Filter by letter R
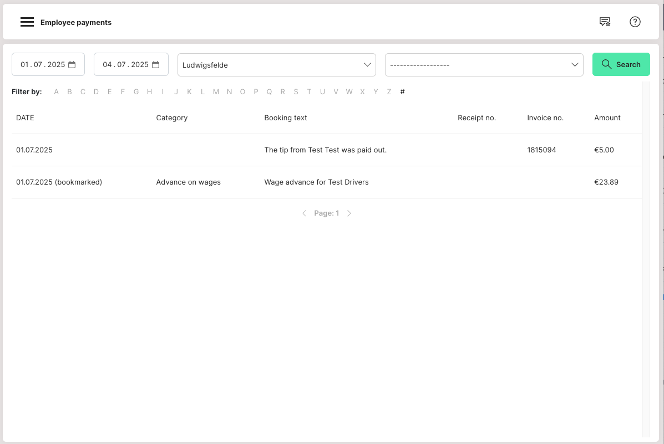The height and width of the screenshot is (444, 664). tap(282, 91)
